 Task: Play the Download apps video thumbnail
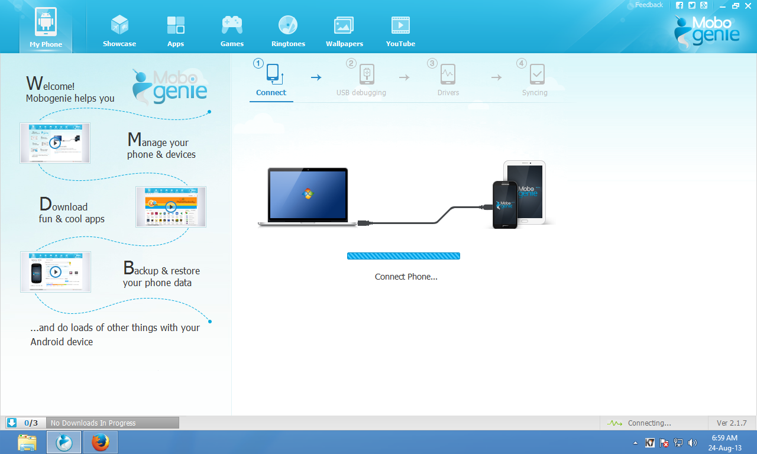[x=171, y=207]
